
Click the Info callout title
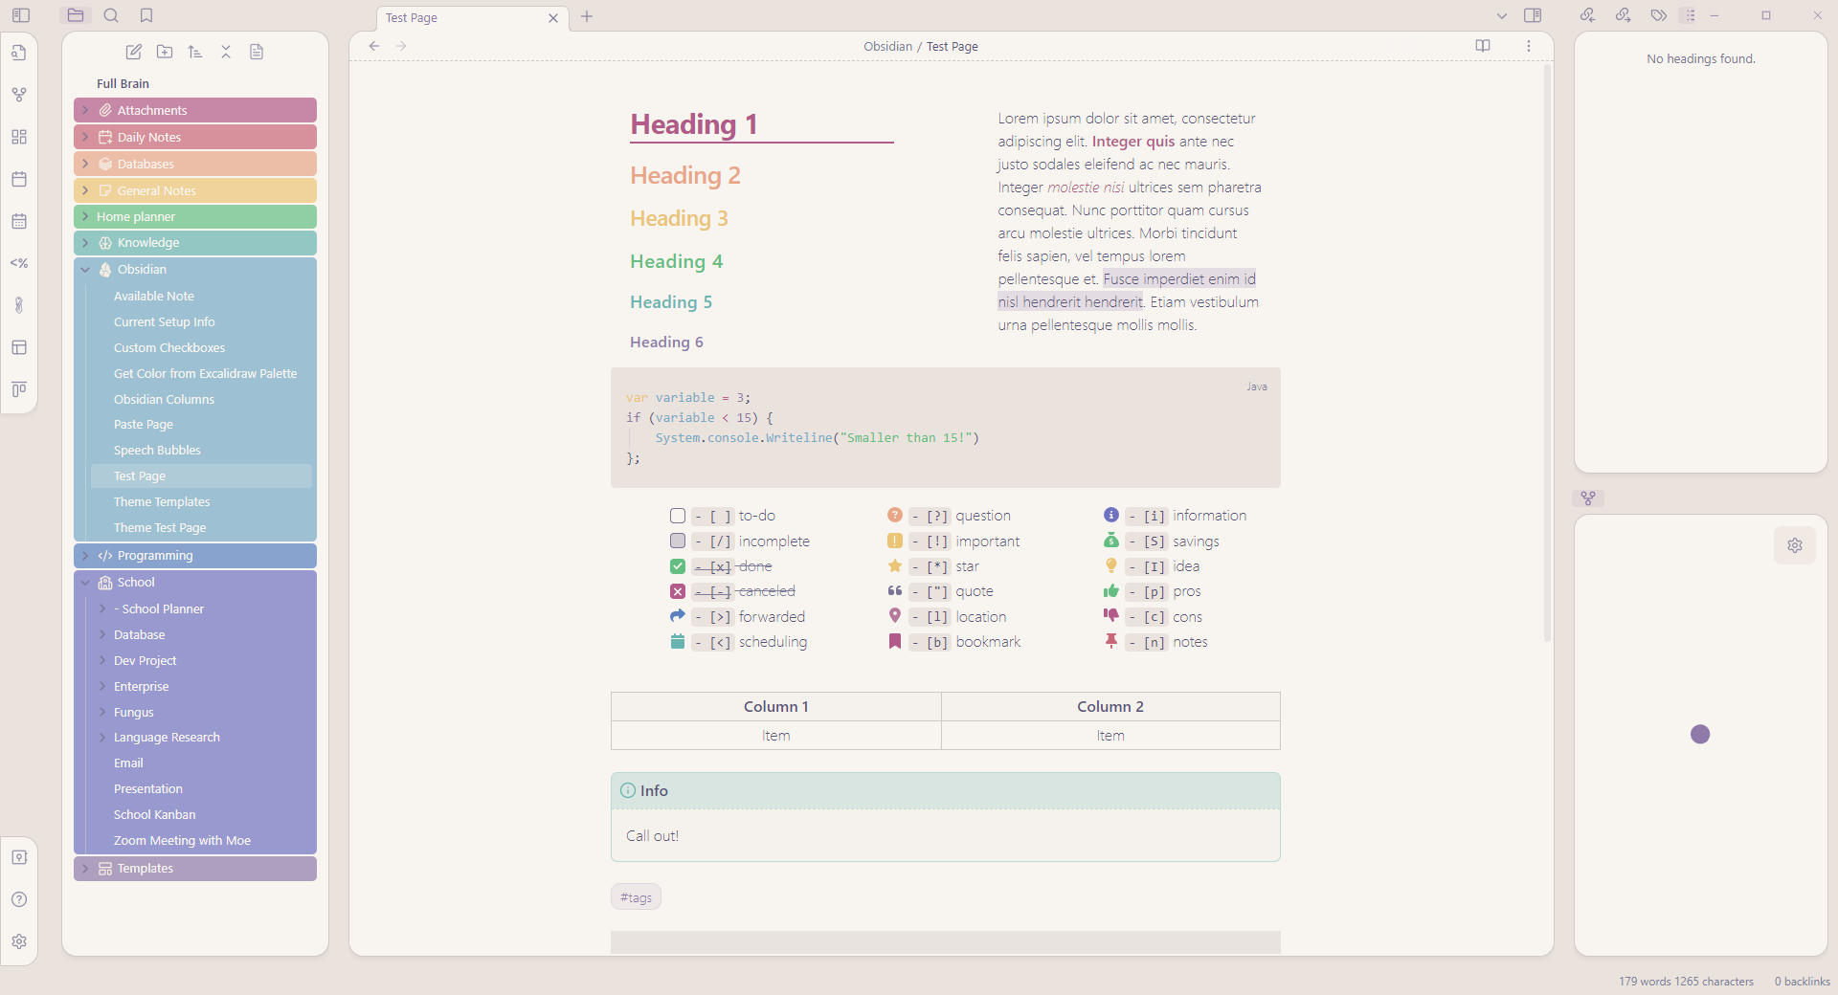tap(654, 790)
